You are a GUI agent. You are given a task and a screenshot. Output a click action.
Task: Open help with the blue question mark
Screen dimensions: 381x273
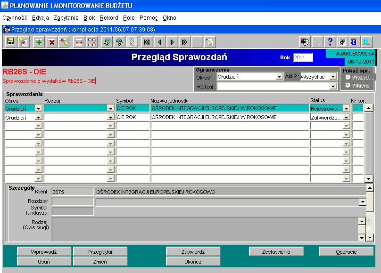pos(330,42)
